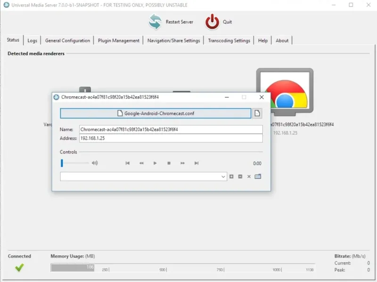Click the Name field of Chromecast renderer

[x=171, y=130]
